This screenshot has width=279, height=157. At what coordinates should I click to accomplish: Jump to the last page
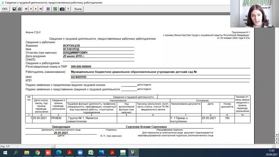coord(41,9)
